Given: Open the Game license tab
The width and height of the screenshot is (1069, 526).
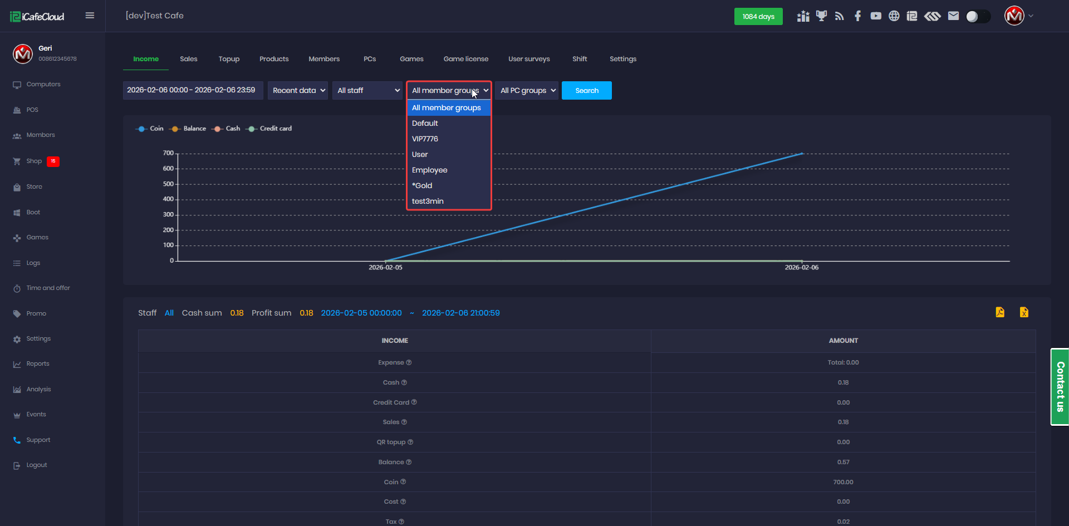Looking at the screenshot, I should point(465,59).
